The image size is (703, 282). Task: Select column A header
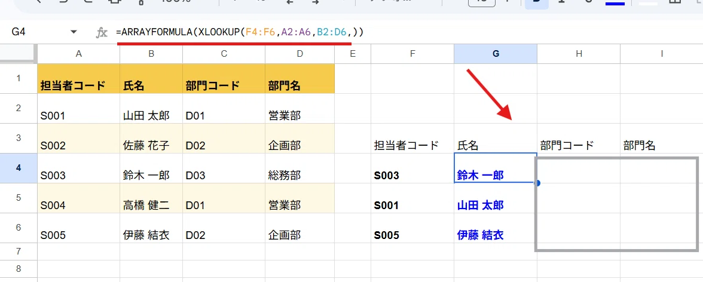(x=78, y=54)
